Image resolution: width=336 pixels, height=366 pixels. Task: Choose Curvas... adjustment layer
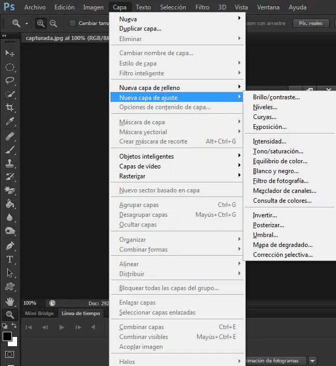coord(264,117)
